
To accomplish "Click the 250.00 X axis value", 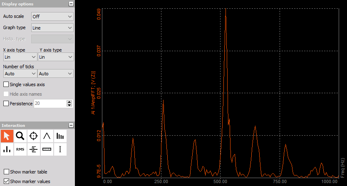I will [161, 181].
